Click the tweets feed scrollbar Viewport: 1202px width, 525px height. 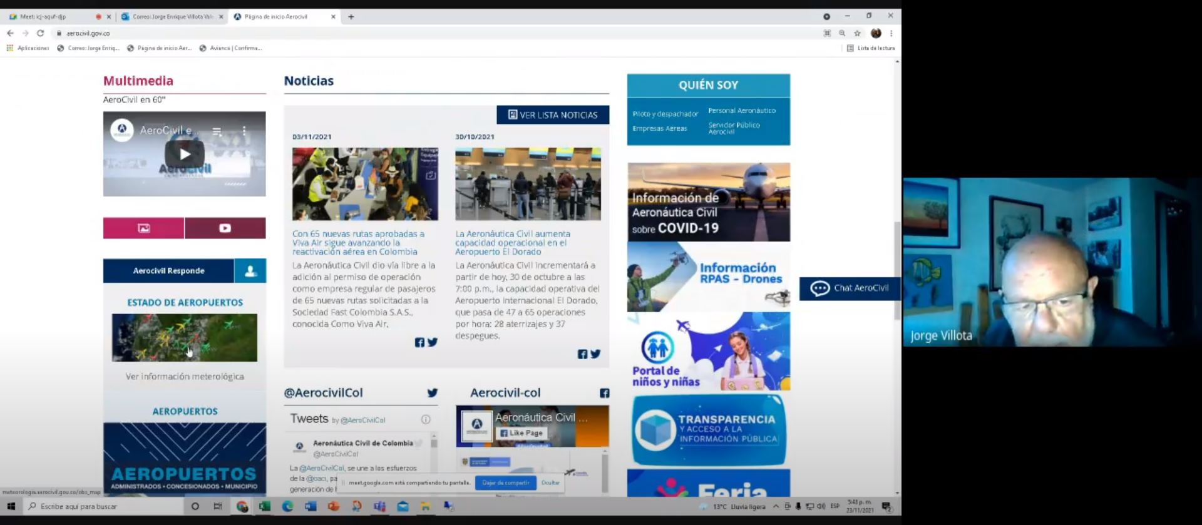[x=434, y=444]
